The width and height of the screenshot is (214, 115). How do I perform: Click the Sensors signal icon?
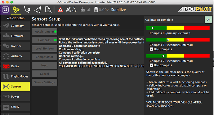[6, 86]
